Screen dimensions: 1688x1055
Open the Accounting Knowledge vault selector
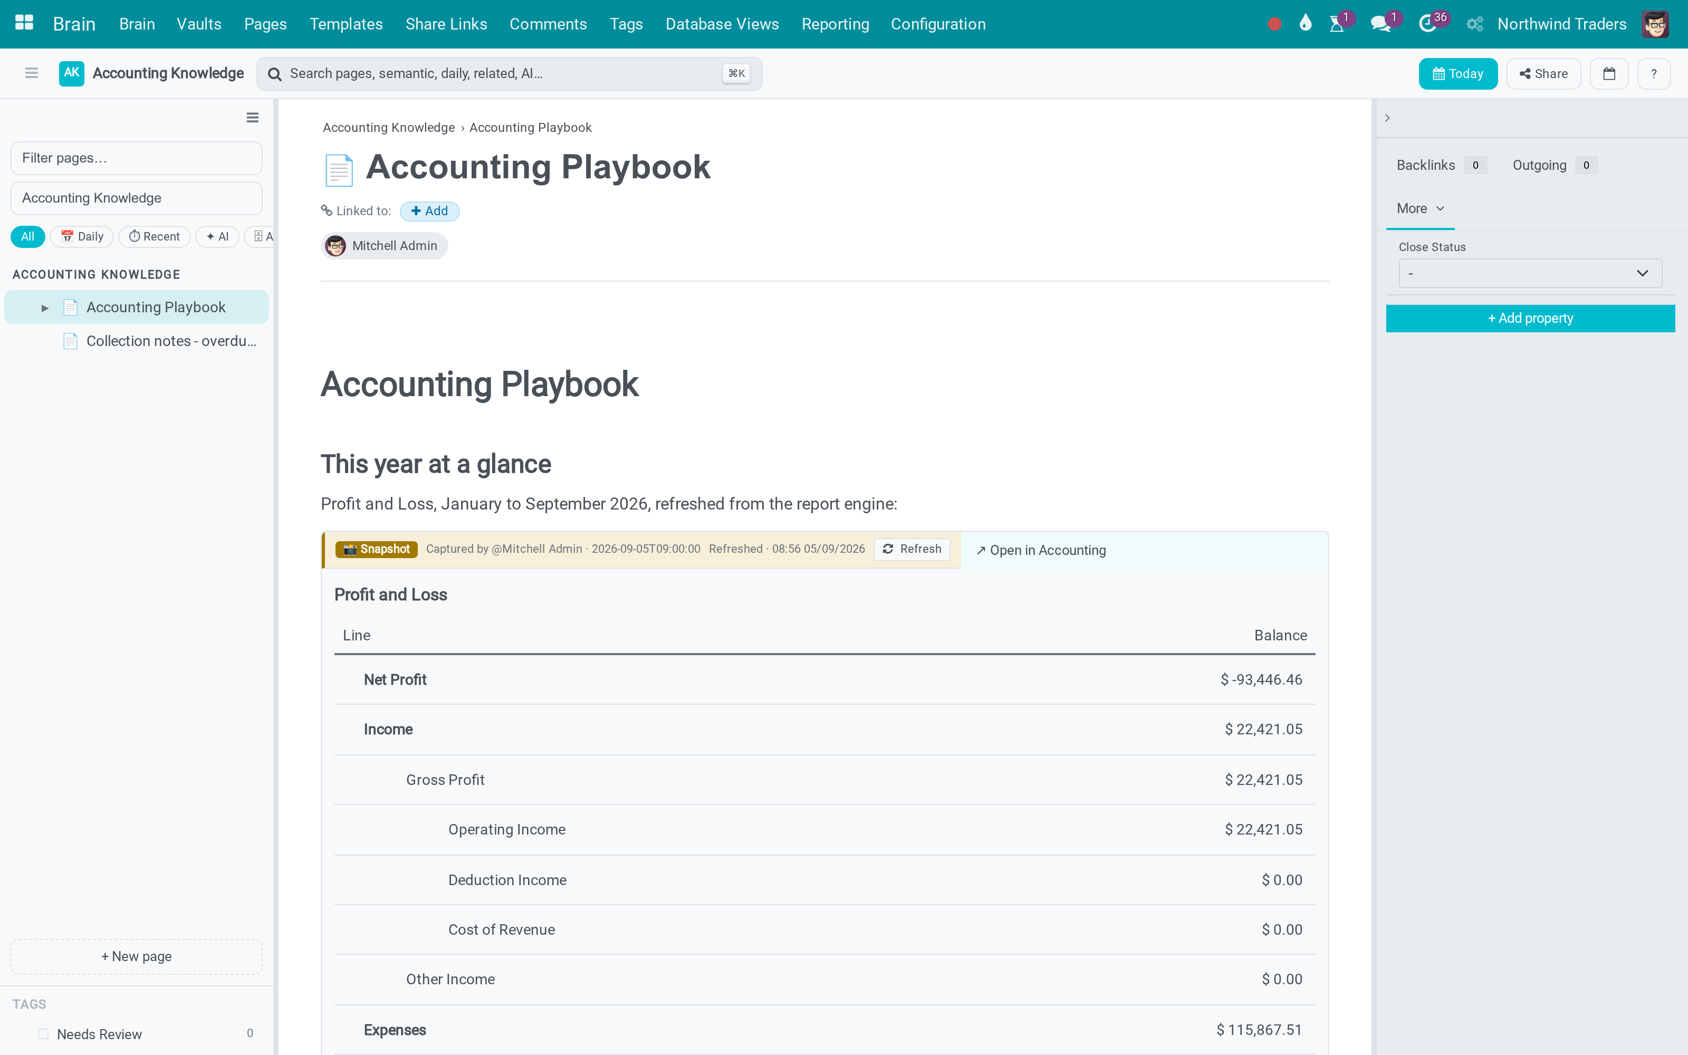click(x=137, y=198)
